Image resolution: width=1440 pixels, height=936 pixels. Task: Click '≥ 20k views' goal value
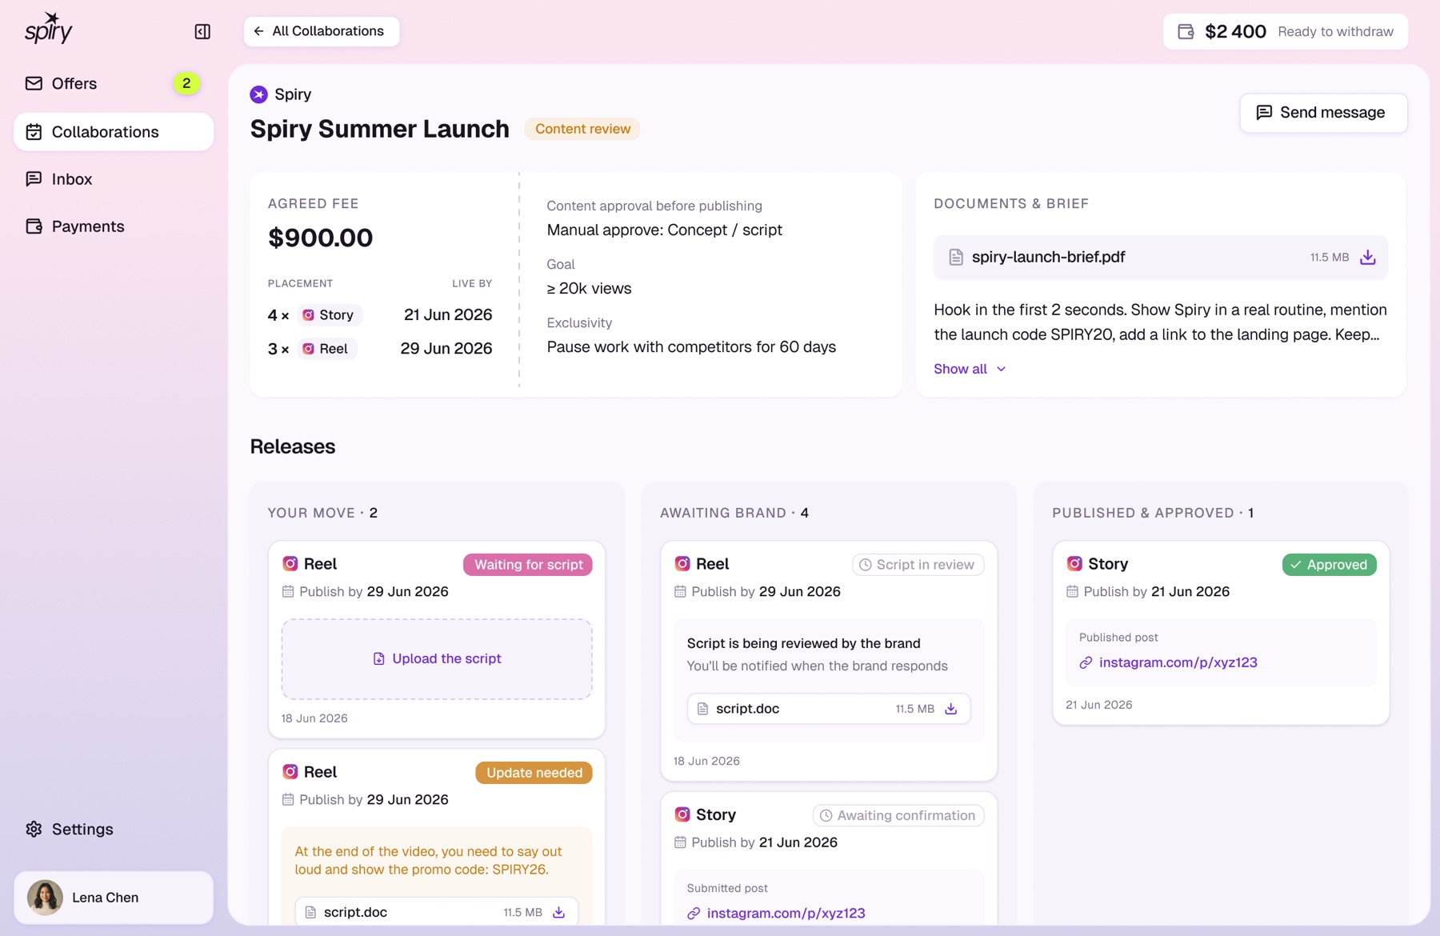coord(589,289)
